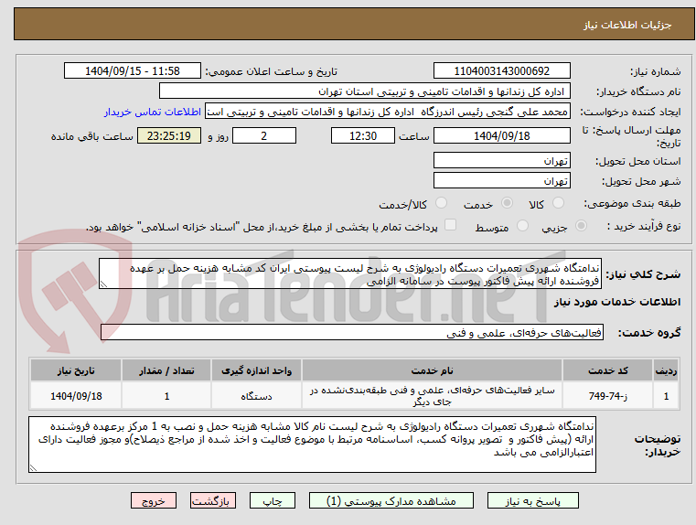
Task: Click the service code cell ز-74-749
Action: pos(607,396)
